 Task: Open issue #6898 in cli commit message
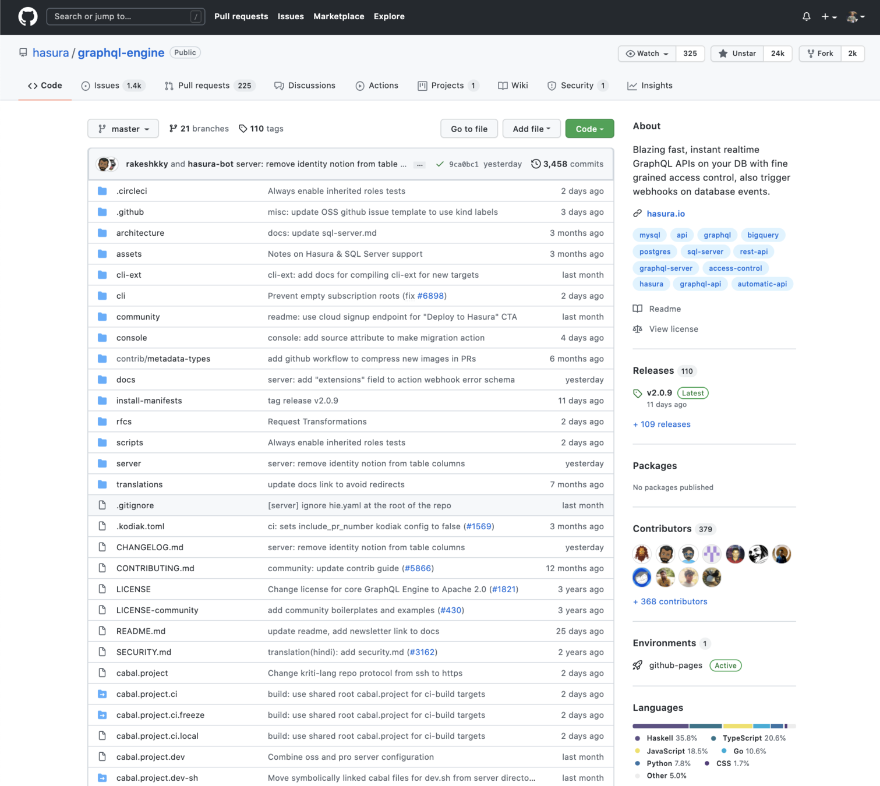tap(430, 296)
